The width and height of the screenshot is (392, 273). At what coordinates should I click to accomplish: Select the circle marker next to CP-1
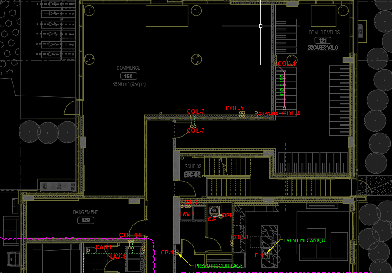coord(177,252)
